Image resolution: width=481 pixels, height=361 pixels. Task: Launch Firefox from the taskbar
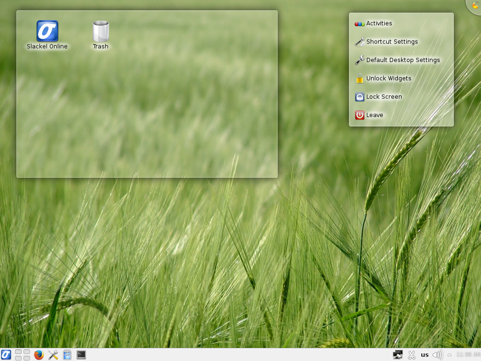(39, 355)
